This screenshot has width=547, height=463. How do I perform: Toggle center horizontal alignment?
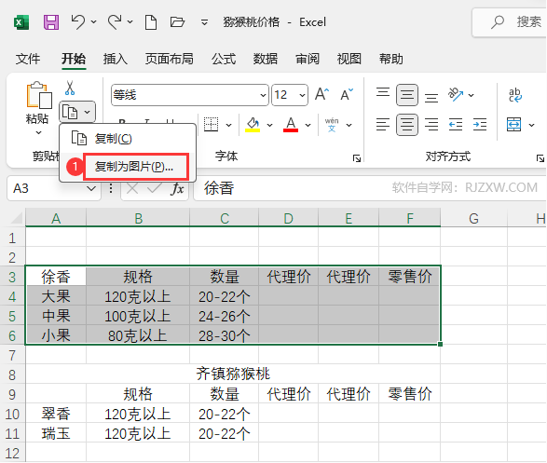pos(407,125)
